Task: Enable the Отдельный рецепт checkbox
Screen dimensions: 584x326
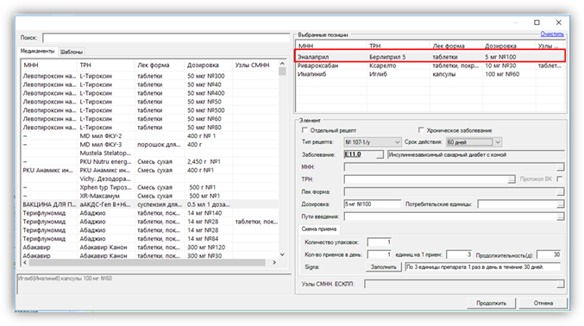Action: (x=305, y=130)
